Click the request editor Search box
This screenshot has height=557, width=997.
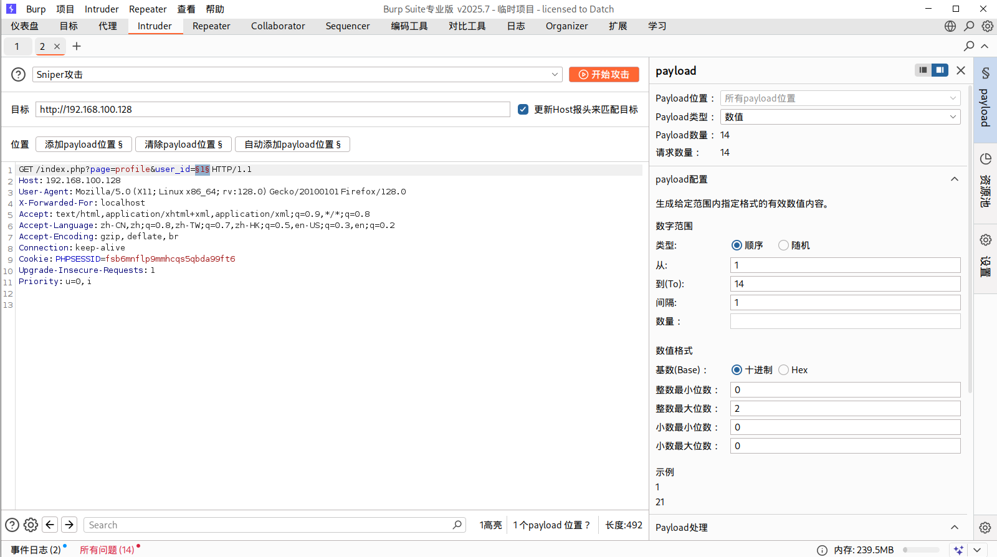(274, 525)
